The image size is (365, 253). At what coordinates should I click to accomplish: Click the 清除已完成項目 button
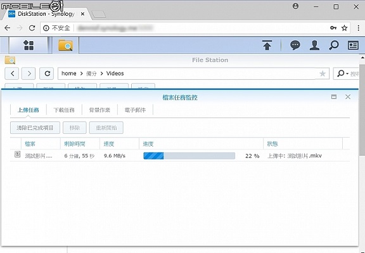[35, 127]
